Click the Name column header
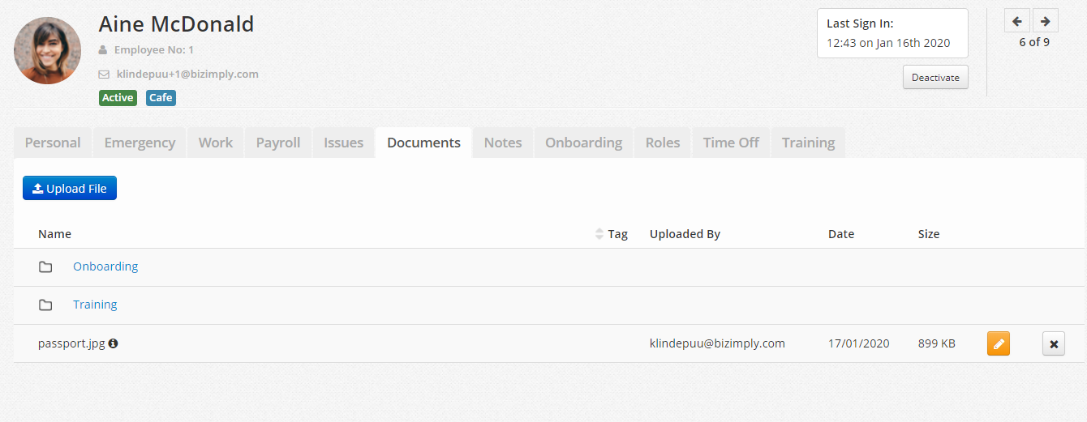The width and height of the screenshot is (1087, 422). (x=54, y=234)
